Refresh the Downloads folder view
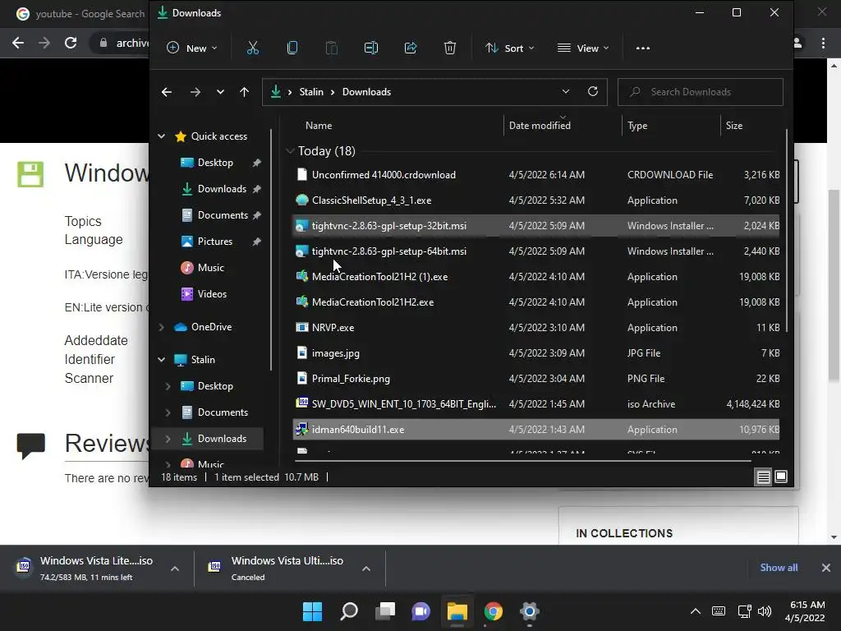 click(x=593, y=91)
